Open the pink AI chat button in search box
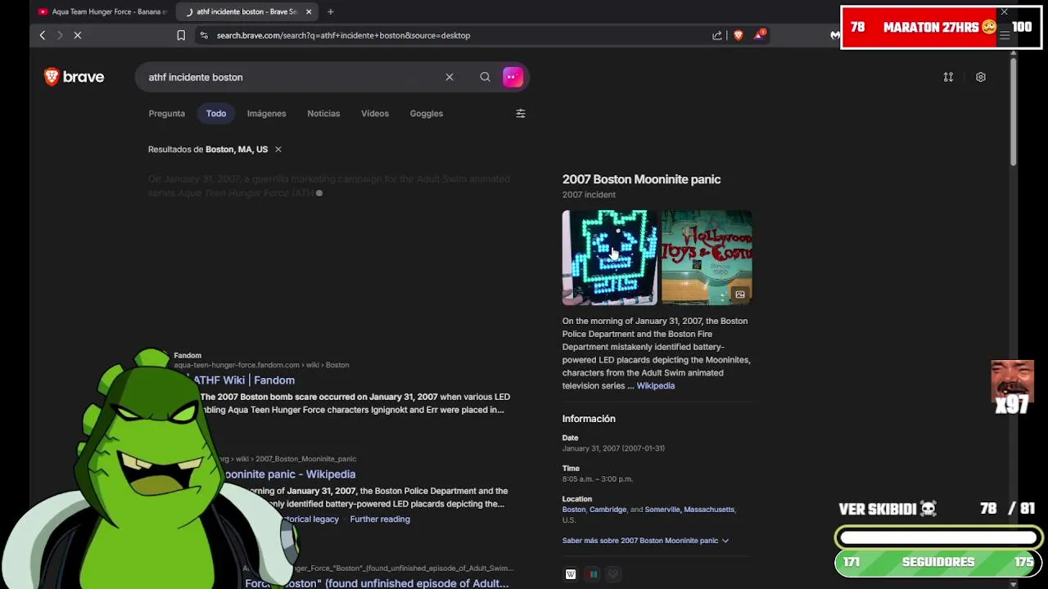 [513, 77]
